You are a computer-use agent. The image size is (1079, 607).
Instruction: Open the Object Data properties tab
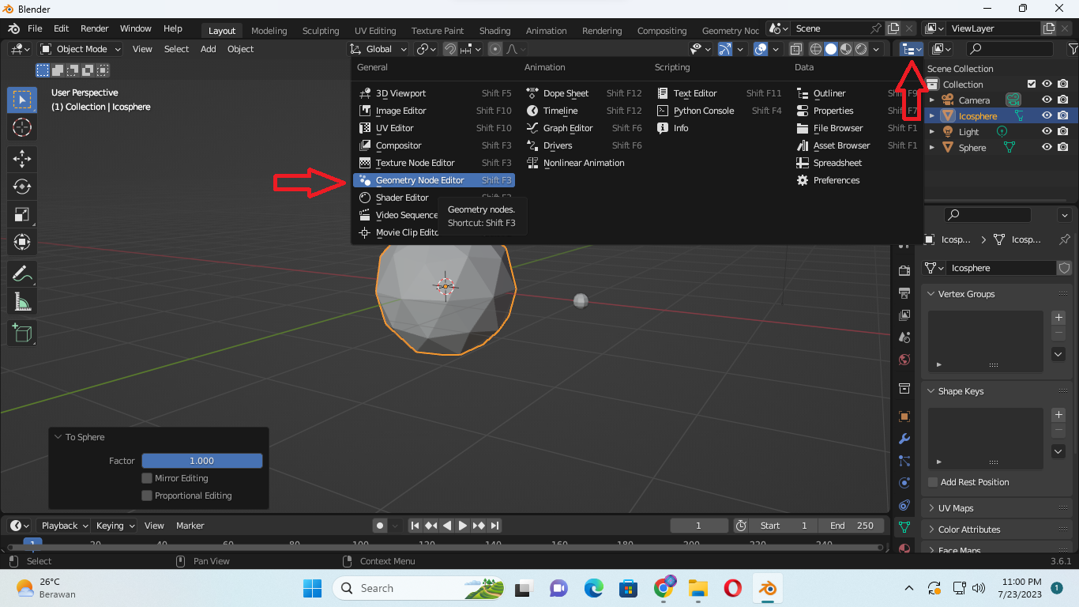coord(904,526)
